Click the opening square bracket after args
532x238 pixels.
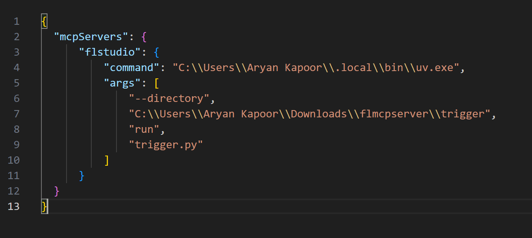[x=157, y=83]
